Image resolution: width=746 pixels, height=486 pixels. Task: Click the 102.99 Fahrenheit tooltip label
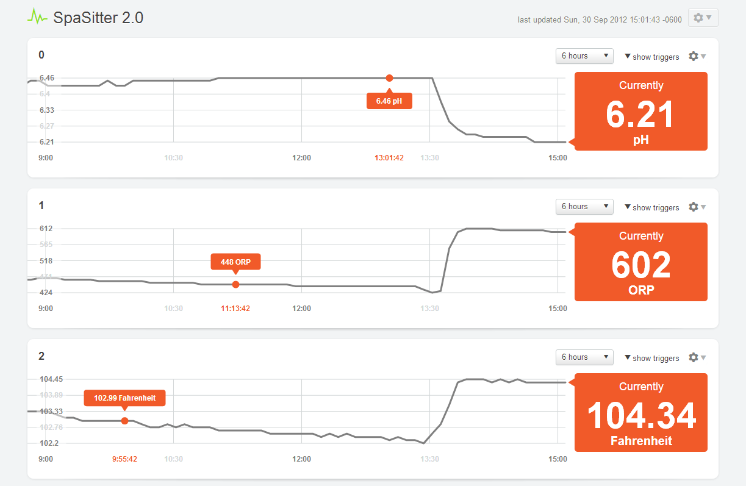(124, 398)
